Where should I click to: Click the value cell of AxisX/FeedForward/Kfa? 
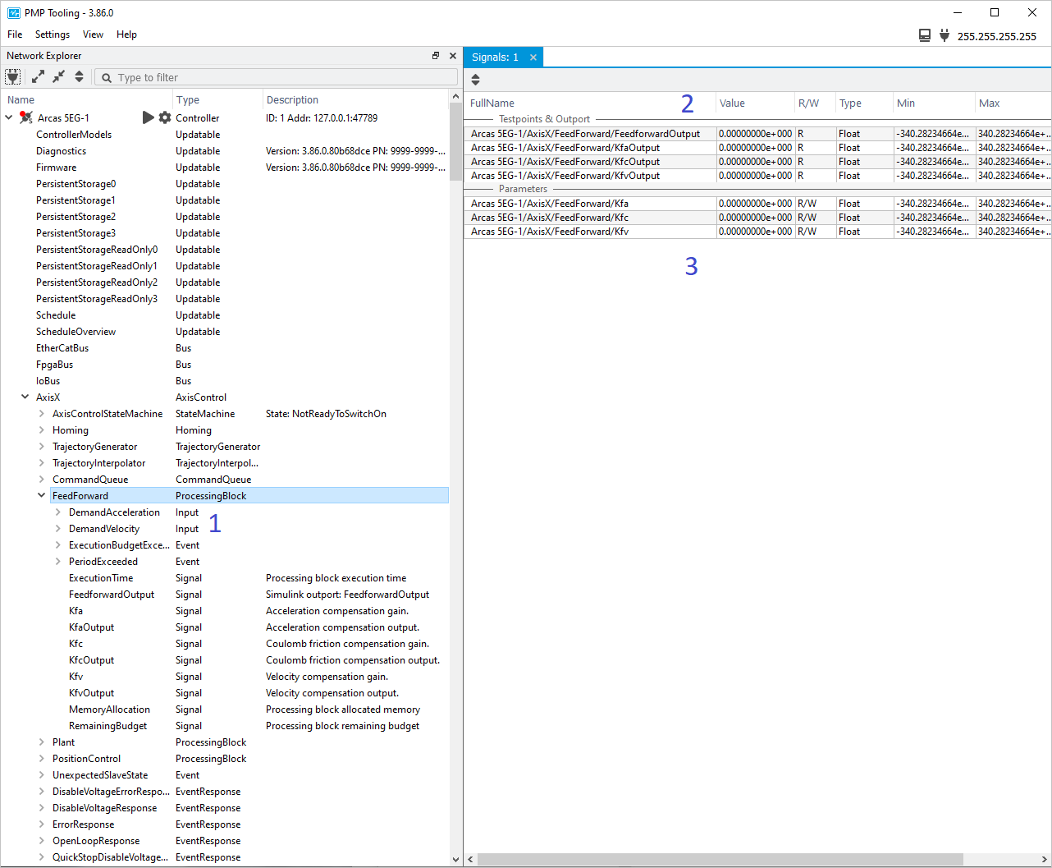[755, 203]
